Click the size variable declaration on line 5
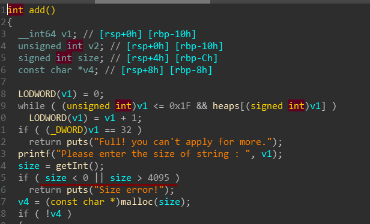 (88, 58)
